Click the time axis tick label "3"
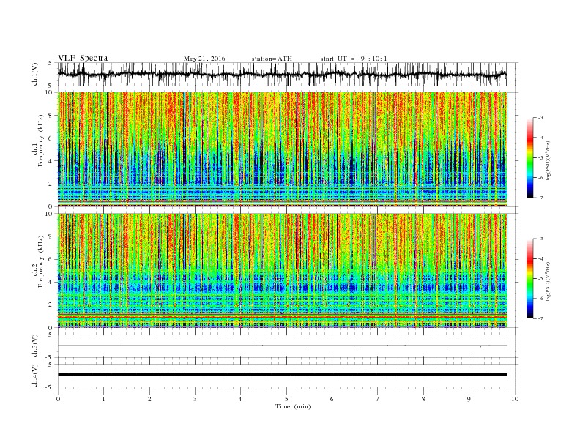 coord(195,399)
